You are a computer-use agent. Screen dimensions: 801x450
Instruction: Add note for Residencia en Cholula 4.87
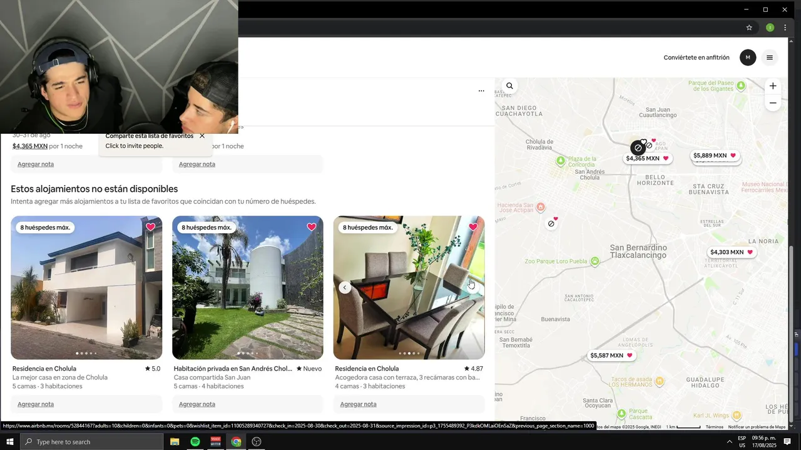click(x=359, y=404)
